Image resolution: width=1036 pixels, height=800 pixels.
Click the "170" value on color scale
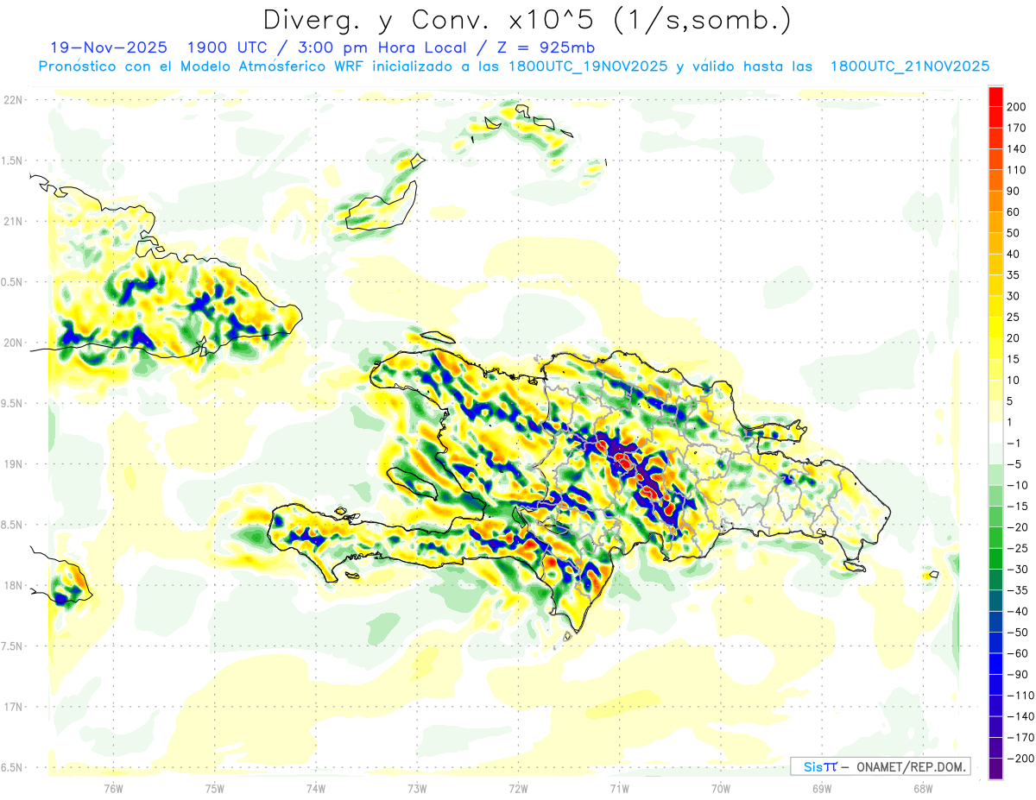coord(1016,128)
